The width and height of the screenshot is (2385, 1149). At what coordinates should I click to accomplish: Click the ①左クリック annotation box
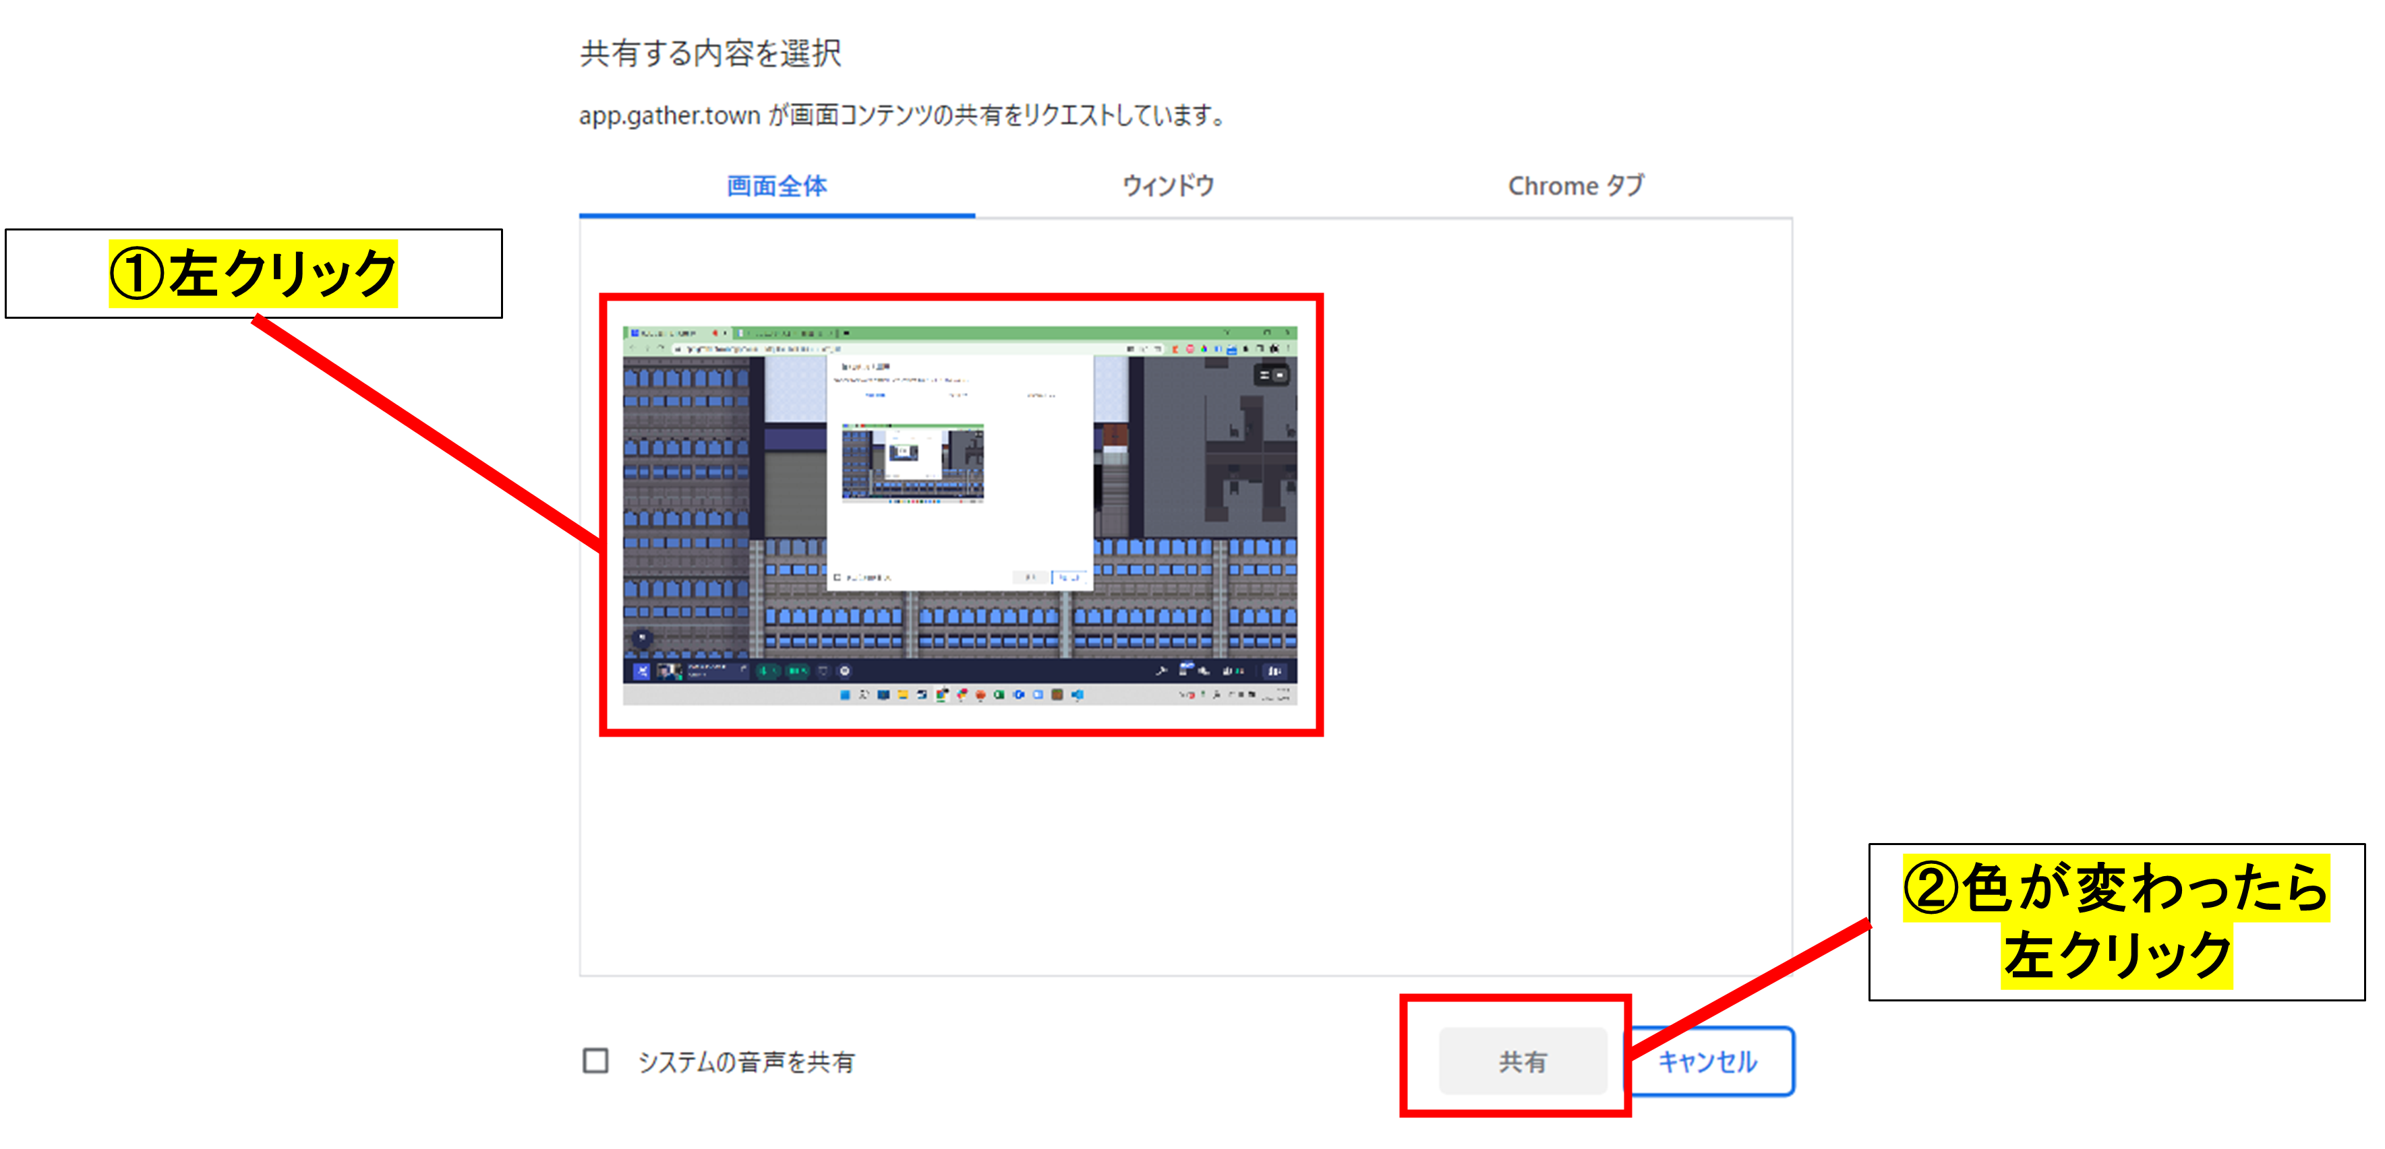[253, 274]
